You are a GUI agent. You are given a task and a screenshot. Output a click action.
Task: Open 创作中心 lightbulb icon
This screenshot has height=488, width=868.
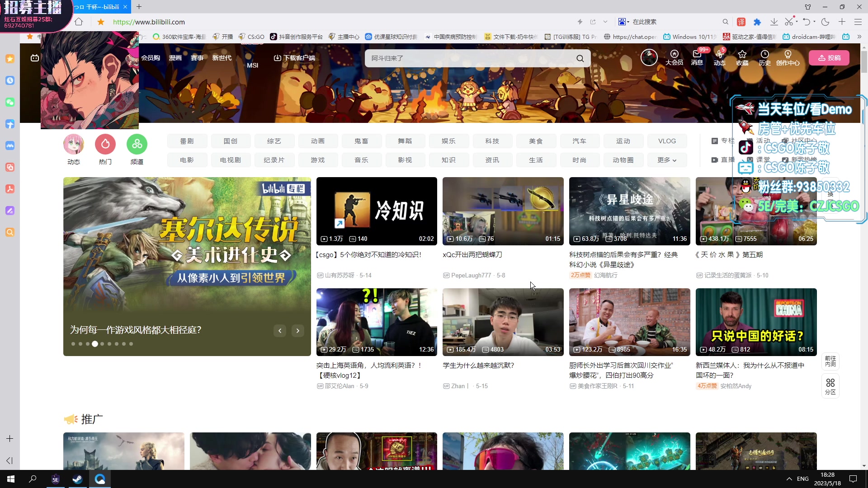pyautogui.click(x=788, y=54)
